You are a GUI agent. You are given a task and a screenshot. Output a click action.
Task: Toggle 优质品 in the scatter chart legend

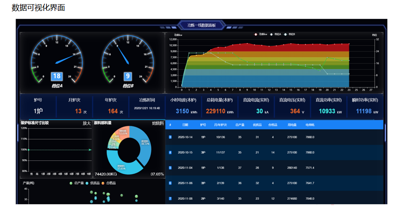[93, 183]
